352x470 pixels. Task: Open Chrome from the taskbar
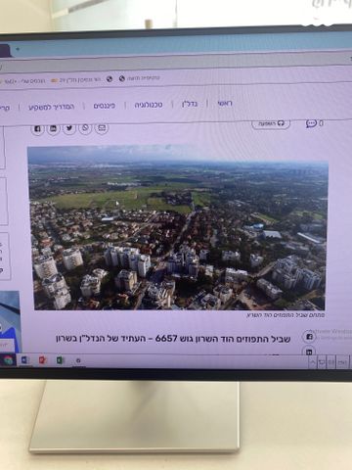(8, 360)
